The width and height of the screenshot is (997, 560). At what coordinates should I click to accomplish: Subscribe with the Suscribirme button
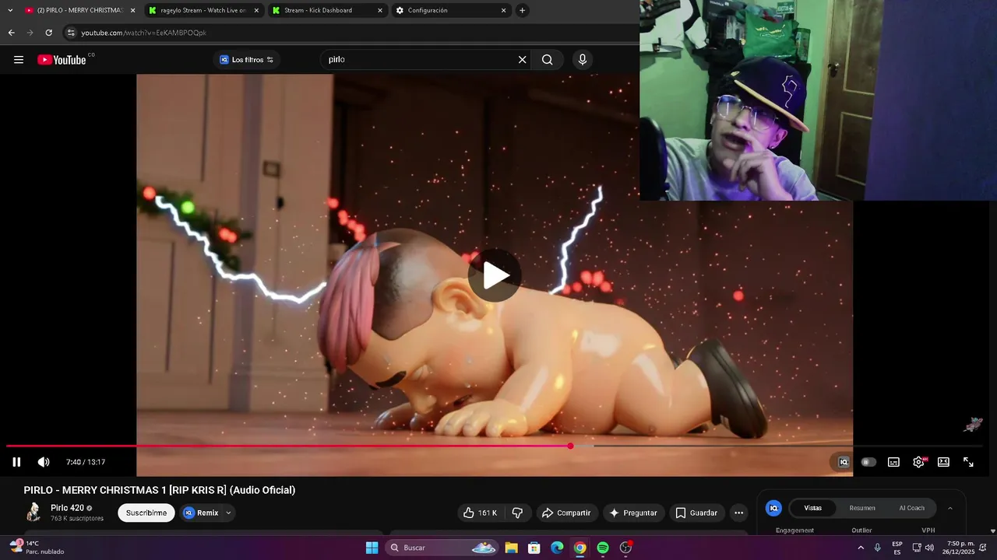click(x=146, y=513)
